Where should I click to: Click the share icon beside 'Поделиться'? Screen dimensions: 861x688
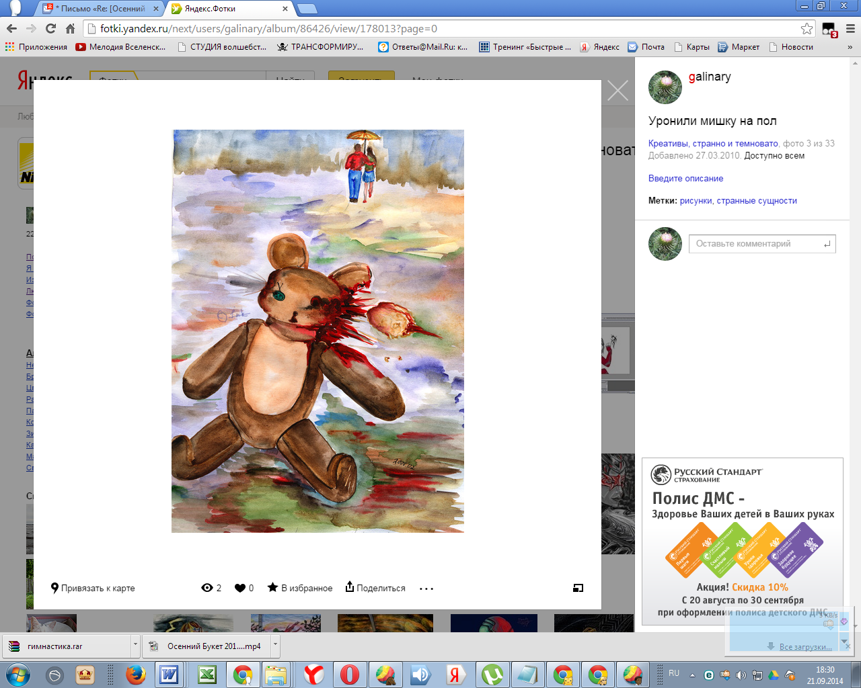pyautogui.click(x=350, y=587)
